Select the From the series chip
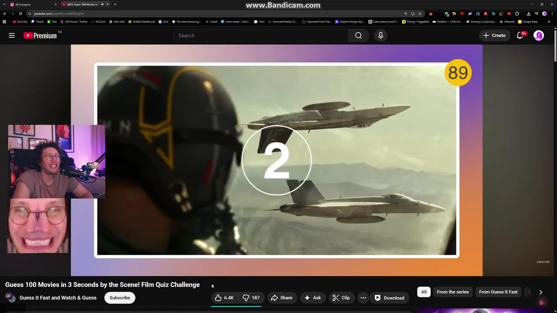Screen dimensions: 557x313 tap(453, 292)
